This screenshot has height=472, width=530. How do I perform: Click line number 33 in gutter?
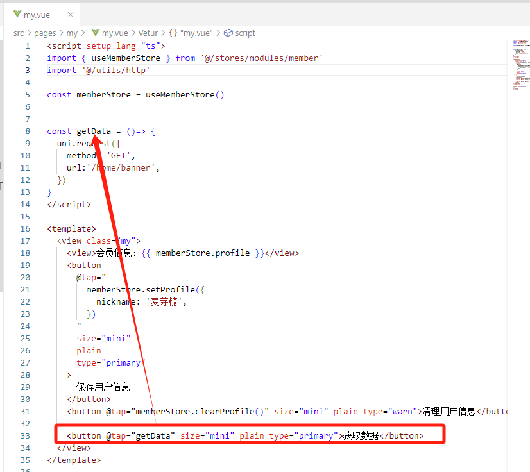pyautogui.click(x=25, y=436)
